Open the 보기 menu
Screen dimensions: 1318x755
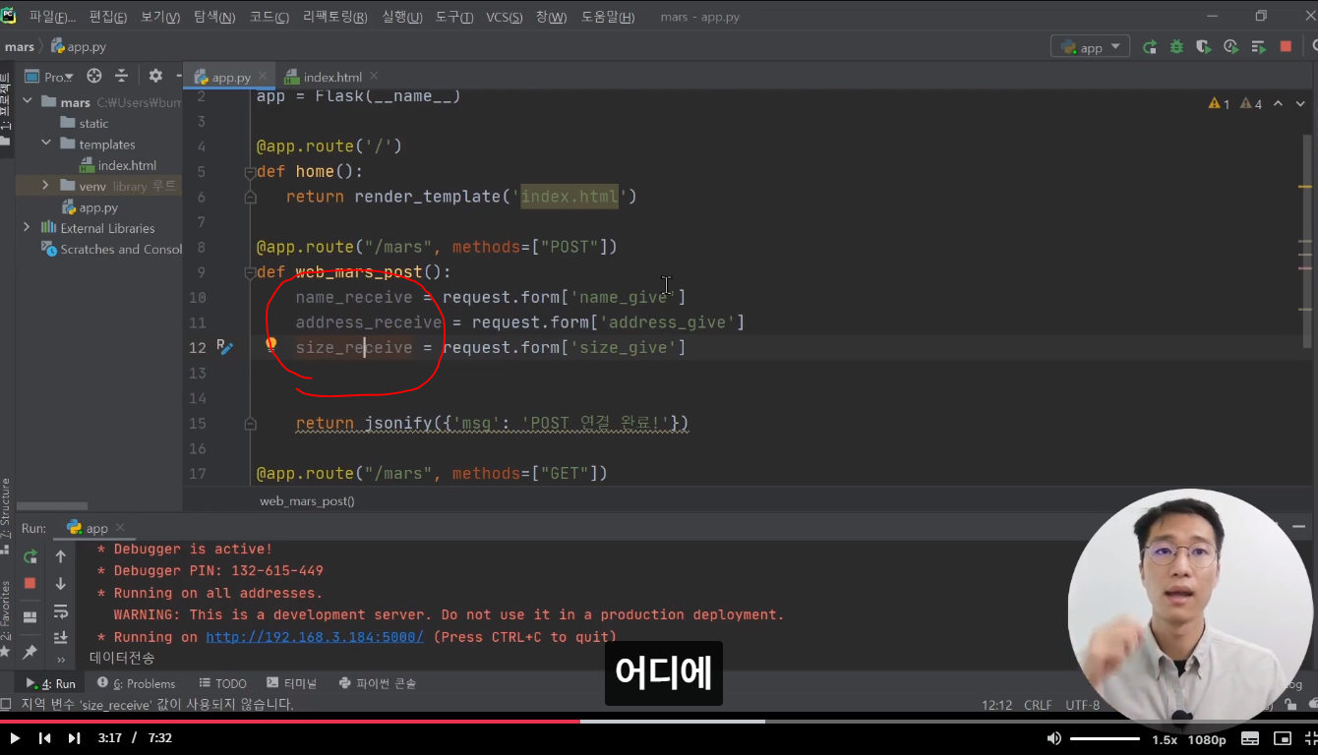[x=160, y=17]
